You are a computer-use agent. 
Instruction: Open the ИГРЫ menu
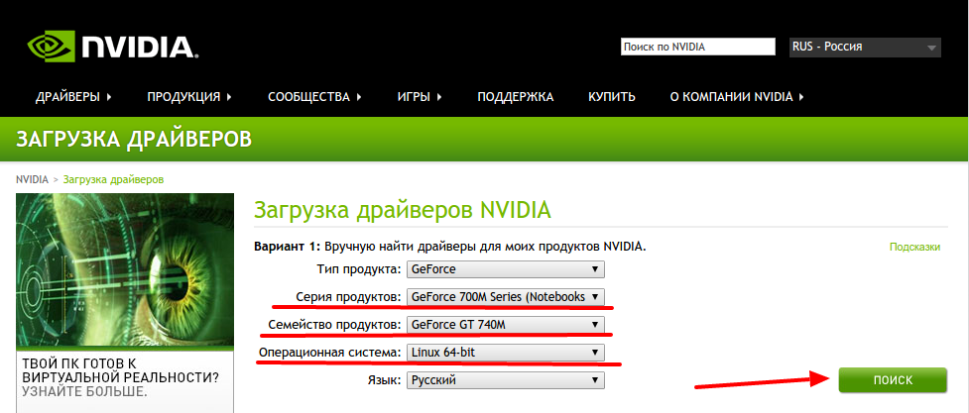click(x=419, y=97)
